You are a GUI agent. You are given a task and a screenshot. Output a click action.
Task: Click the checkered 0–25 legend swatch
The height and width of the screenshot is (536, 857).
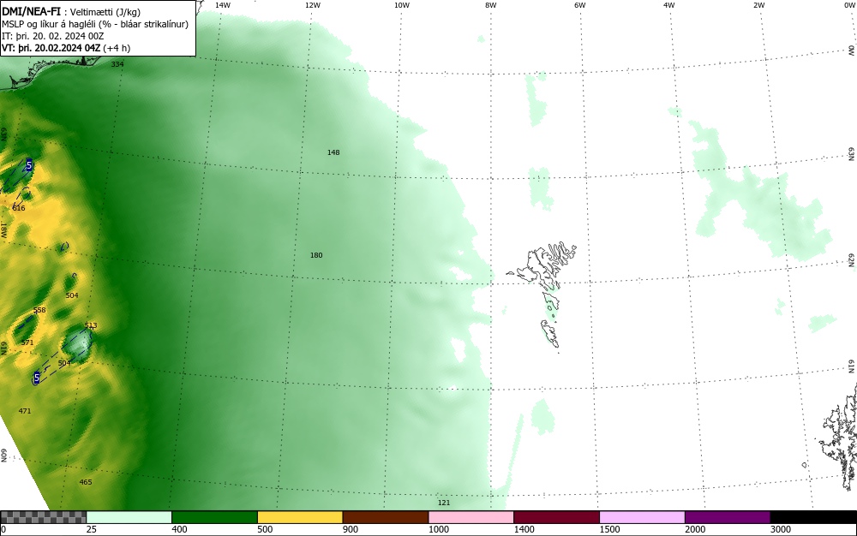pos(43,517)
